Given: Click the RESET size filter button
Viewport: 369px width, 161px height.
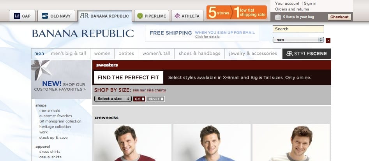Looking at the screenshot, I should (x=156, y=99).
